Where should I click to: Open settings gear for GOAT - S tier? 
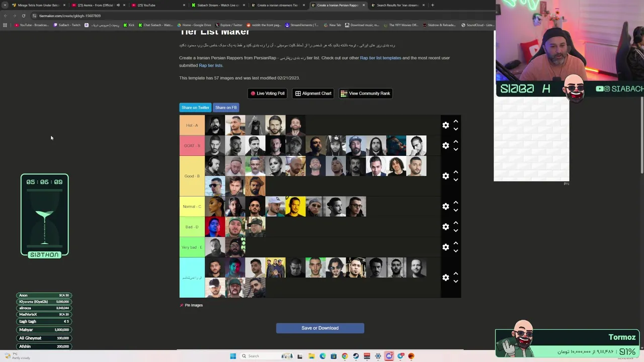(x=445, y=145)
